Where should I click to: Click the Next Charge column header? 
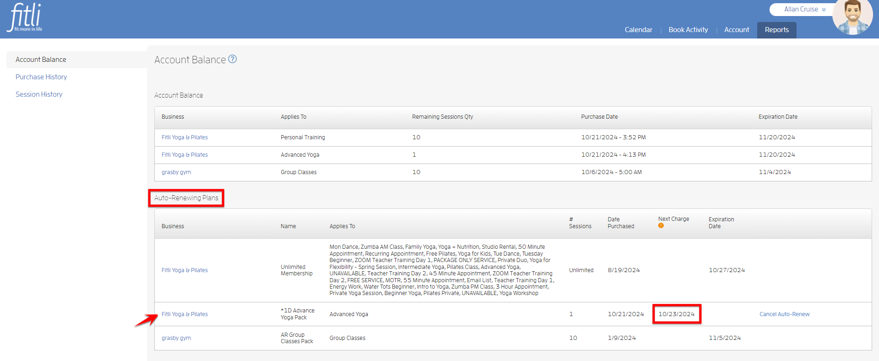pyautogui.click(x=673, y=219)
